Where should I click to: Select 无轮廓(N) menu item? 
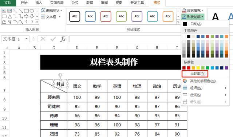[195, 74]
